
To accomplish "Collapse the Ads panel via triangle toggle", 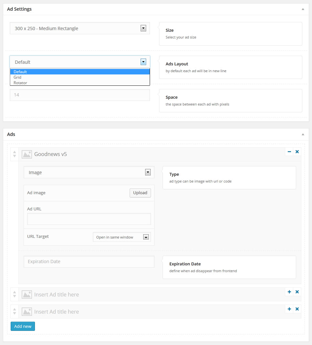I will [303, 134].
